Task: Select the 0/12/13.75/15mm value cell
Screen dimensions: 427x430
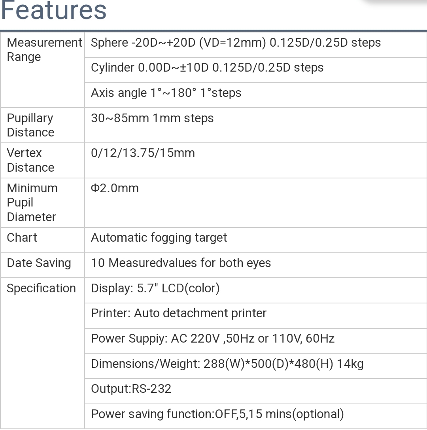Action: click(x=143, y=153)
